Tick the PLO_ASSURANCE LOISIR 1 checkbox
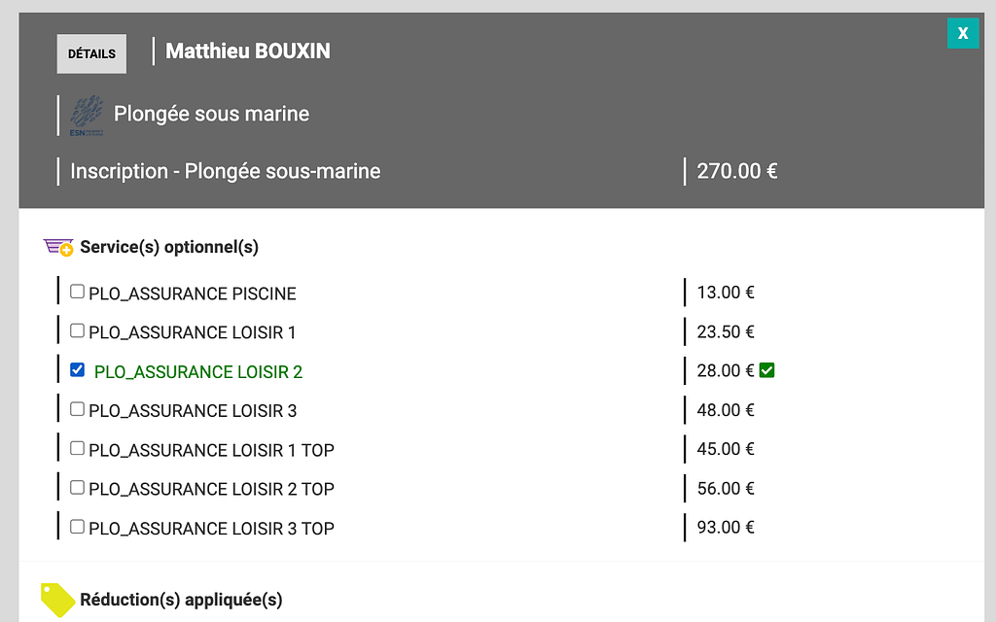Viewport: 996px width, 622px height. tap(78, 330)
